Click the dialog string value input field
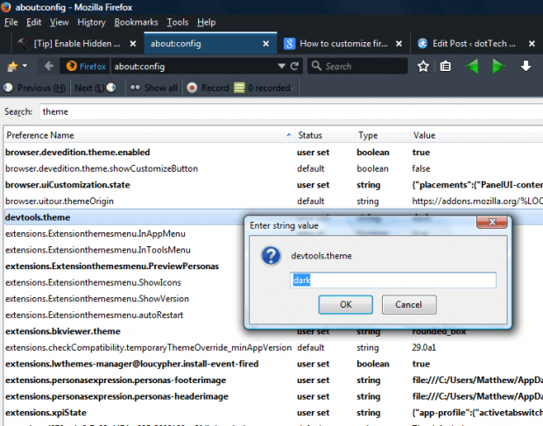Image resolution: width=543 pixels, height=426 pixels. click(x=393, y=280)
